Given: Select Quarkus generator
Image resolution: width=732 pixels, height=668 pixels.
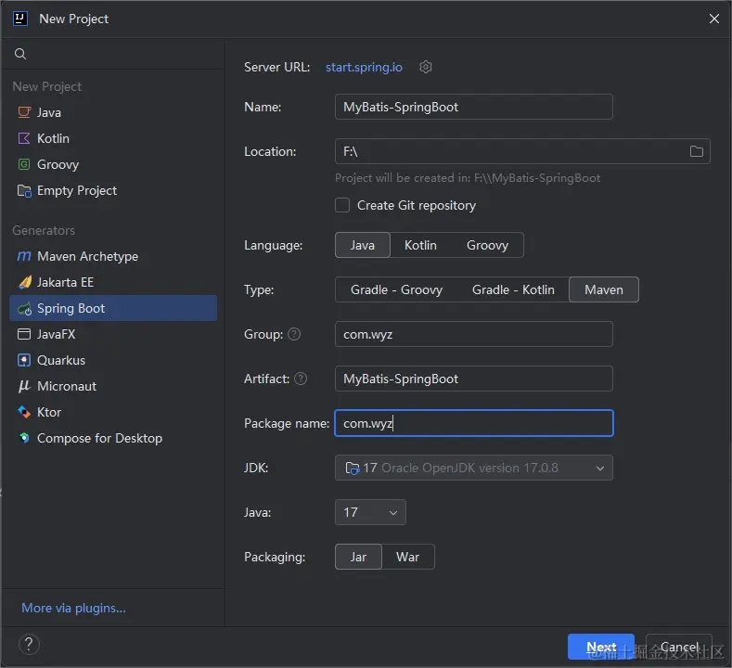Looking at the screenshot, I should click(x=113, y=360).
